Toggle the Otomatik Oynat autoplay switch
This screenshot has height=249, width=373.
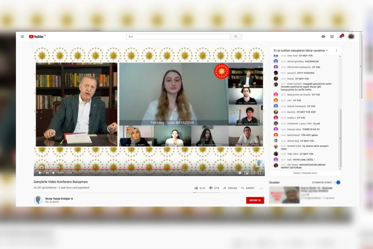338,182
